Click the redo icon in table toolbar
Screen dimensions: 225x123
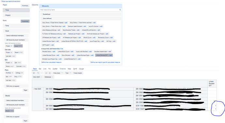coord(42,73)
